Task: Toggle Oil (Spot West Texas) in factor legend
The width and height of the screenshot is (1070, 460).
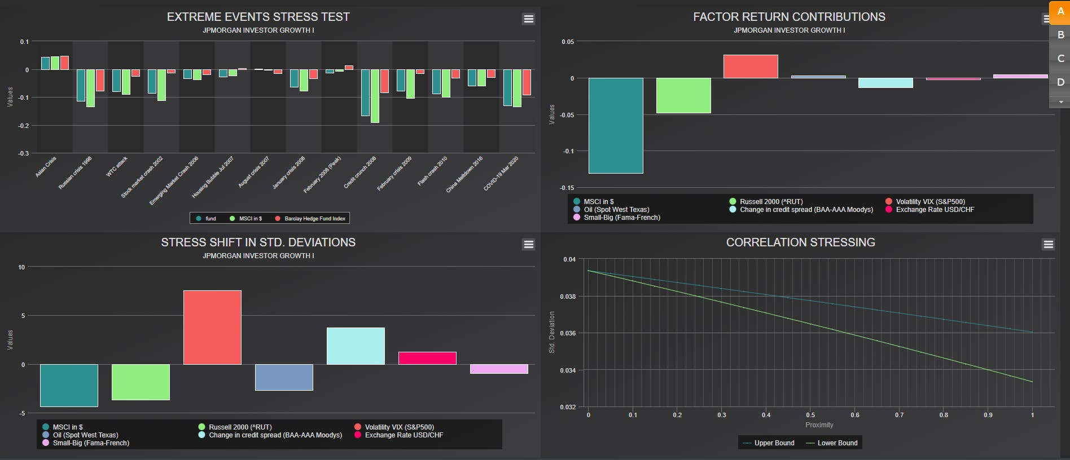Action: pos(611,209)
